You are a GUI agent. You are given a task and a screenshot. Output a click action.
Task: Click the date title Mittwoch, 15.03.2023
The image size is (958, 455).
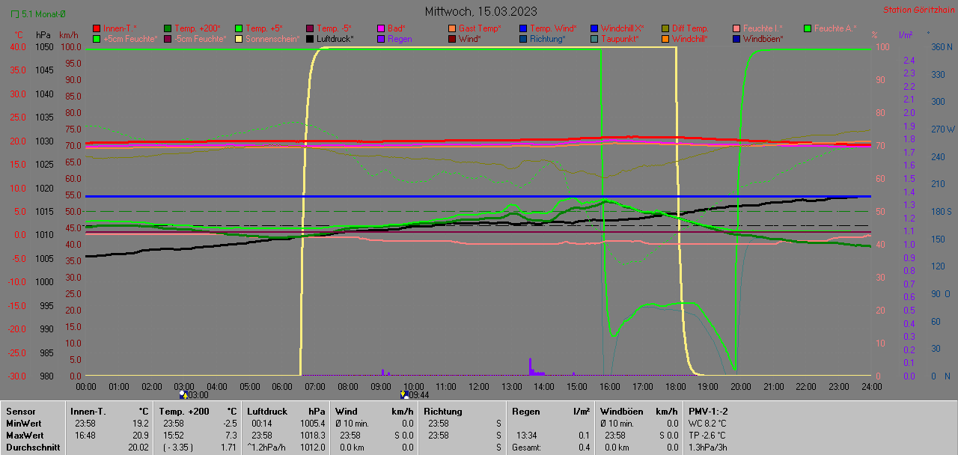click(x=480, y=11)
